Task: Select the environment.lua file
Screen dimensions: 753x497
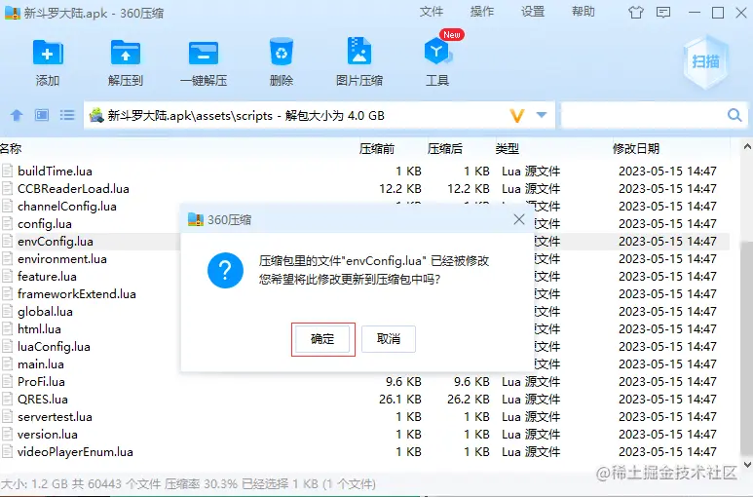Action: pos(62,259)
